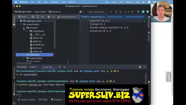Click the Install plugins link
Screen dimensions: 186x105
pos(115,17)
